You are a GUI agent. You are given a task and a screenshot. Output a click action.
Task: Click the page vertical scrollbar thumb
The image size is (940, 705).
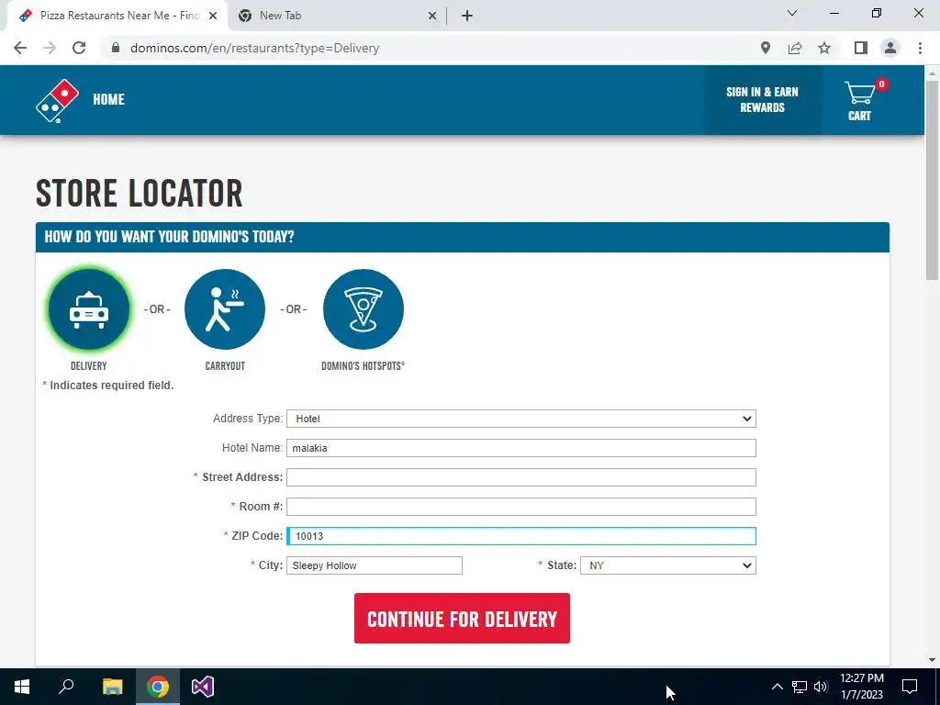pyautogui.click(x=932, y=179)
